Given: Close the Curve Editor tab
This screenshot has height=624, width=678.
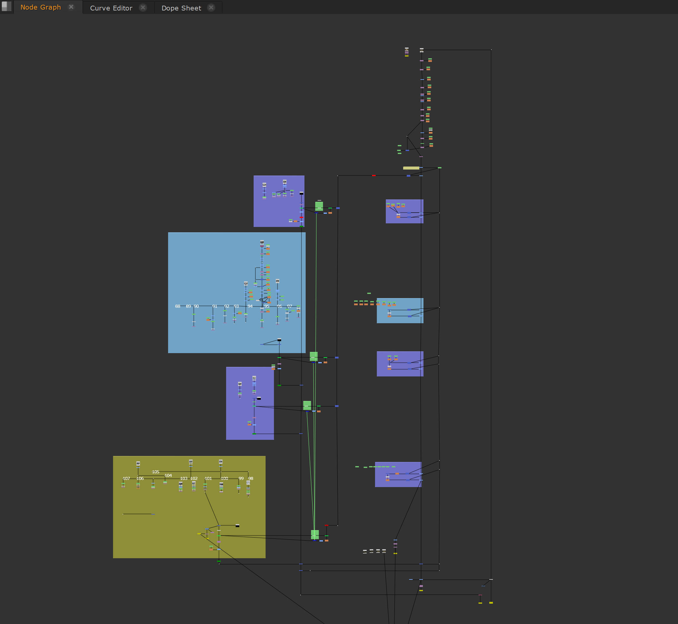Looking at the screenshot, I should point(143,7).
